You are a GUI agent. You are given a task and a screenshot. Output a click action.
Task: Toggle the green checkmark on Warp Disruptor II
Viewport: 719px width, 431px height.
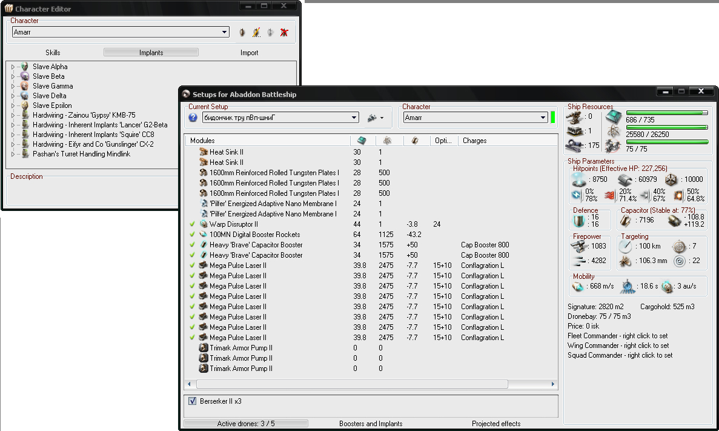click(x=193, y=224)
